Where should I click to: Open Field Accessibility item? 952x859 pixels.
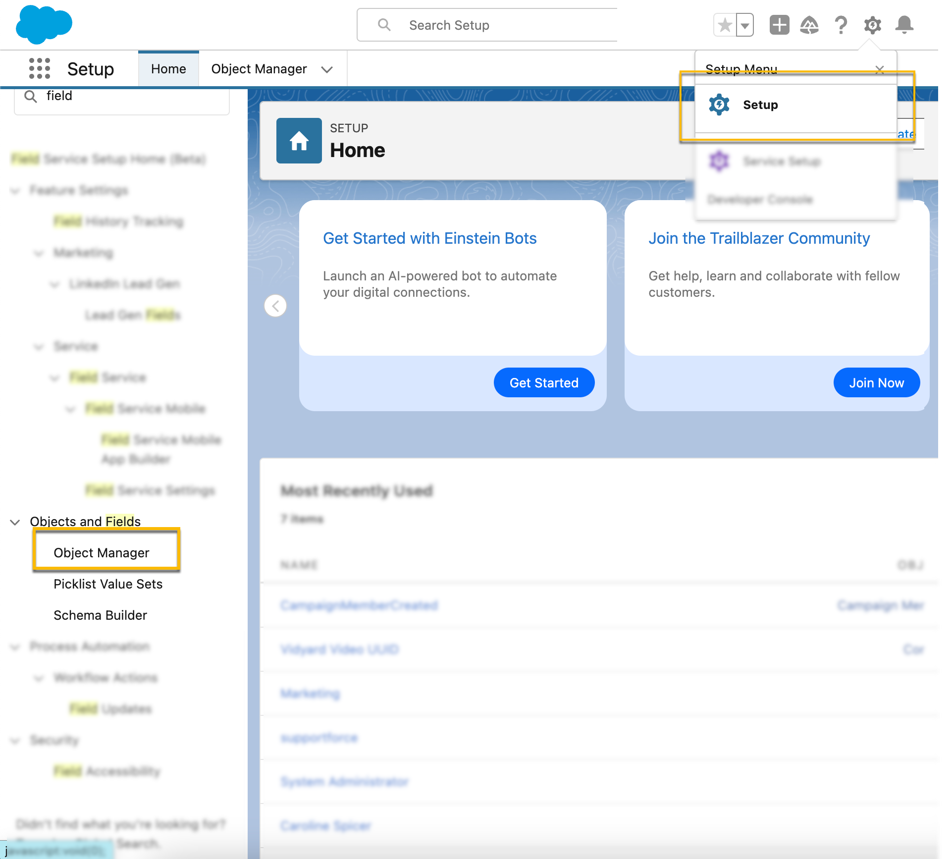coord(107,771)
